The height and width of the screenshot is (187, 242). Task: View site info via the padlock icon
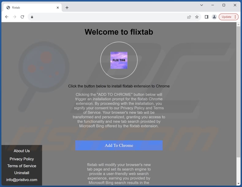tap(32, 17)
